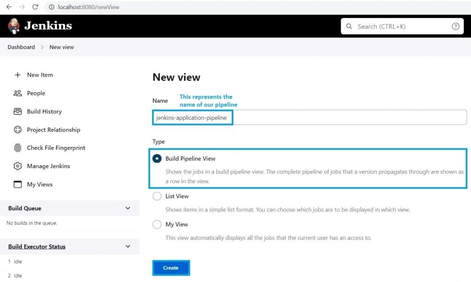Image resolution: width=471 pixels, height=282 pixels.
Task: Open the People sidebar entry
Action: pos(36,93)
